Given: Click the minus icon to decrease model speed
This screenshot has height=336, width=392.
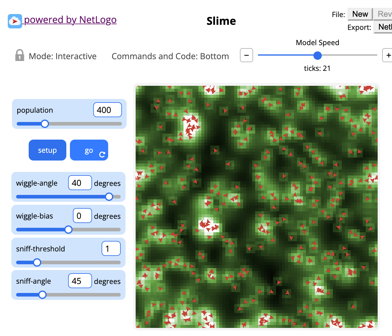Looking at the screenshot, I should (246, 55).
